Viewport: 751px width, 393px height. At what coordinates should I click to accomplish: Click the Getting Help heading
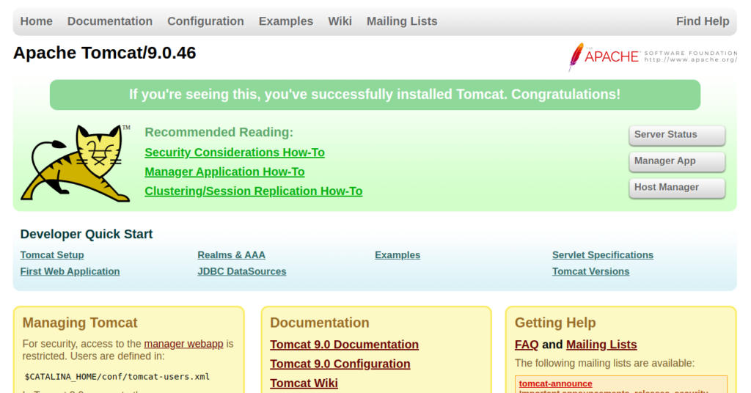point(555,323)
